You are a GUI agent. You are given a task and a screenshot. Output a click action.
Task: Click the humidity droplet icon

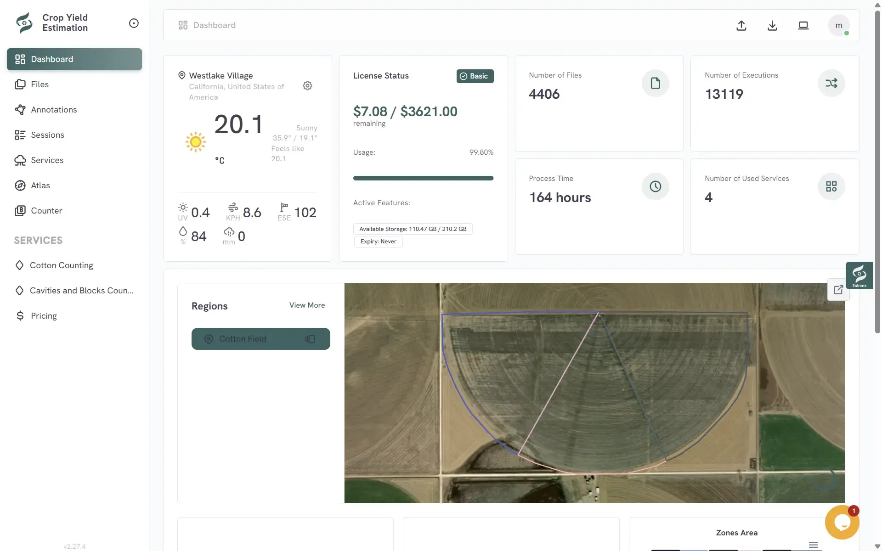tap(183, 231)
